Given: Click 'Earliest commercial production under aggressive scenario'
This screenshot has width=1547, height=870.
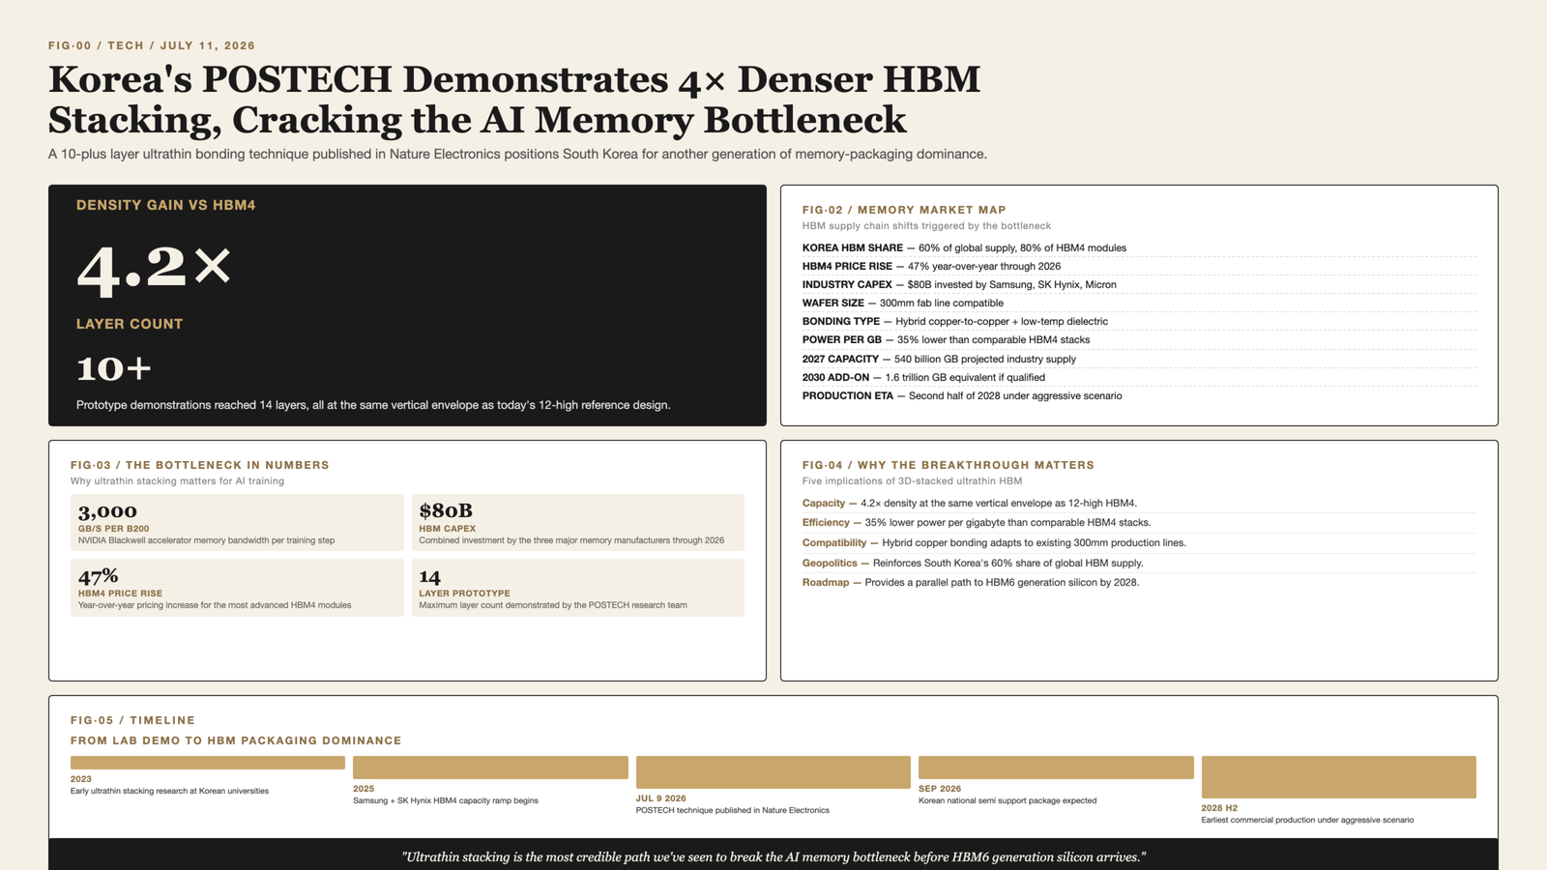Looking at the screenshot, I should (x=1307, y=820).
